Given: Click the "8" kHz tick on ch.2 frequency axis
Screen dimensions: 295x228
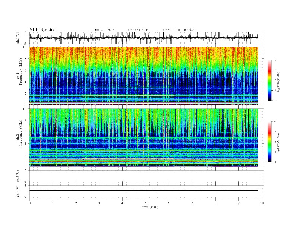Looking at the screenshot, I should coord(26,120).
